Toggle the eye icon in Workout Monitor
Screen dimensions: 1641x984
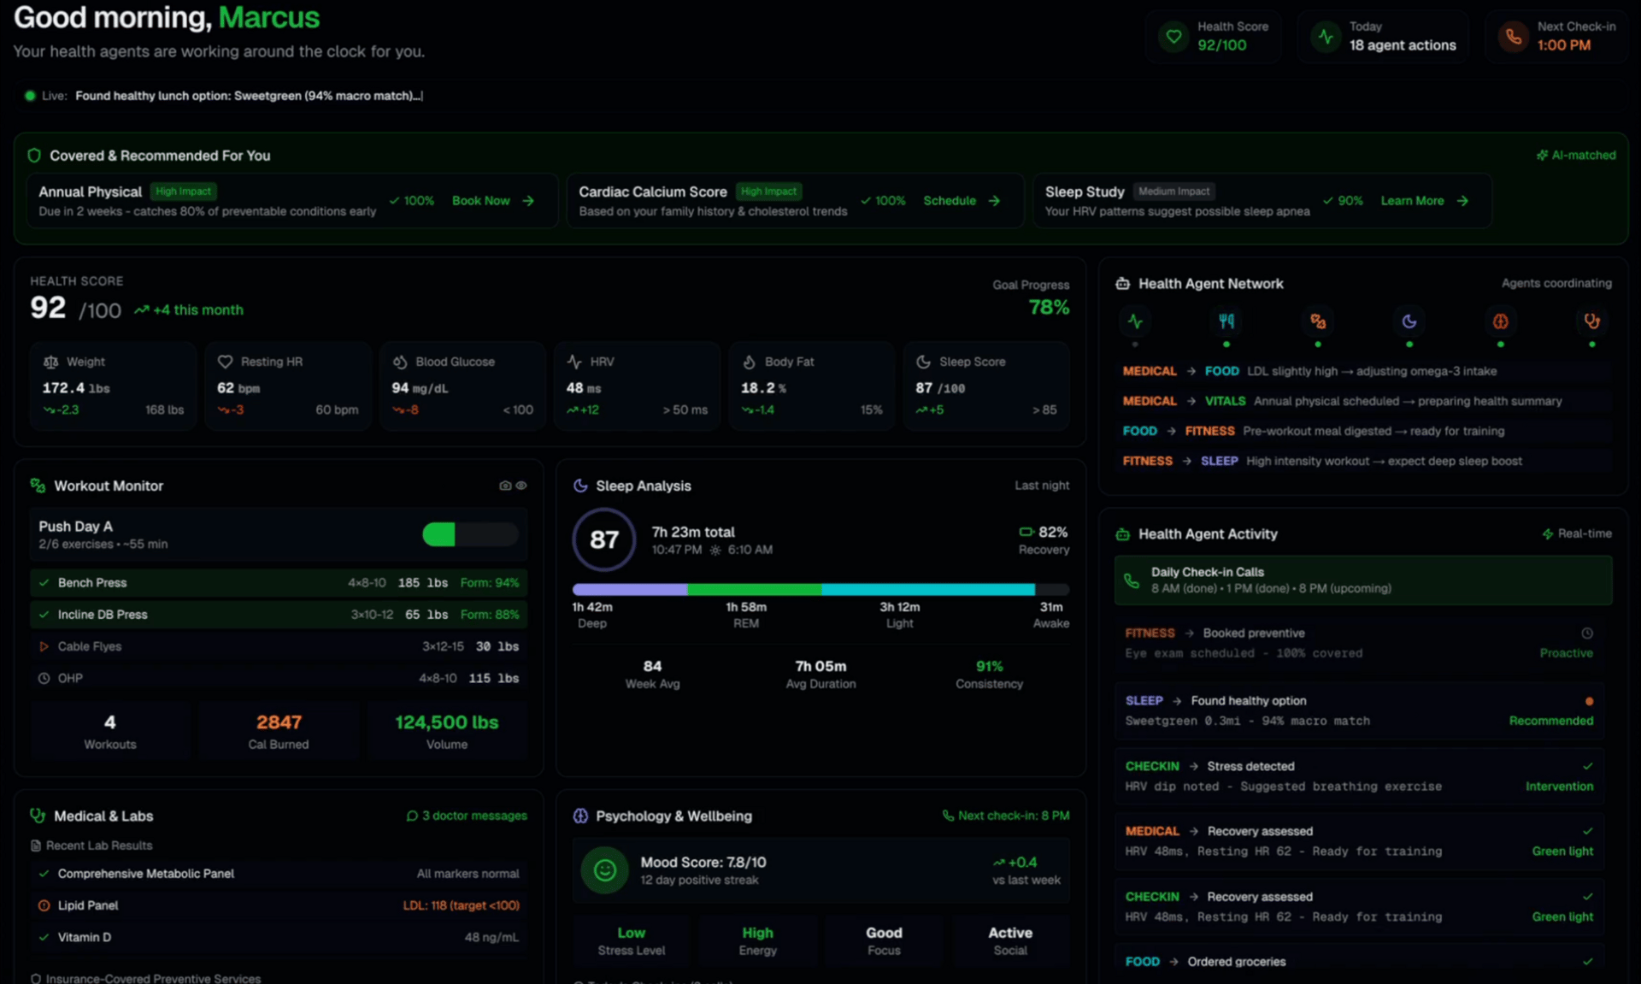click(521, 486)
